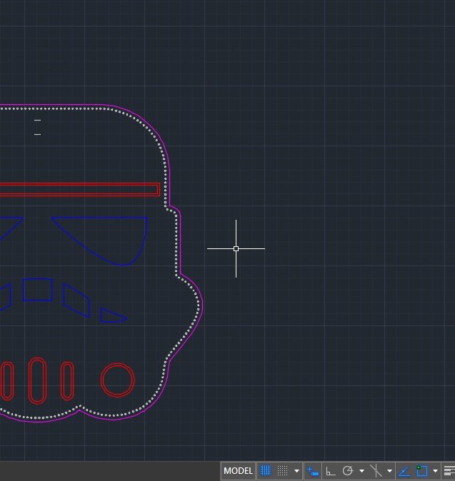The width and height of the screenshot is (455, 481).
Task: Toggle polar tracking icon
Action: coord(348,470)
